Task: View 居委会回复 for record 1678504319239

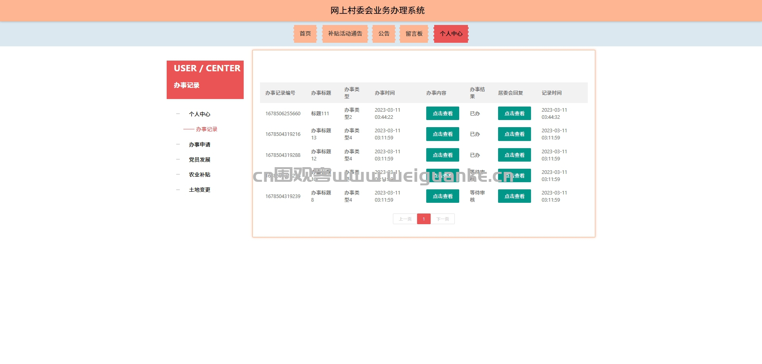Action: pyautogui.click(x=514, y=196)
